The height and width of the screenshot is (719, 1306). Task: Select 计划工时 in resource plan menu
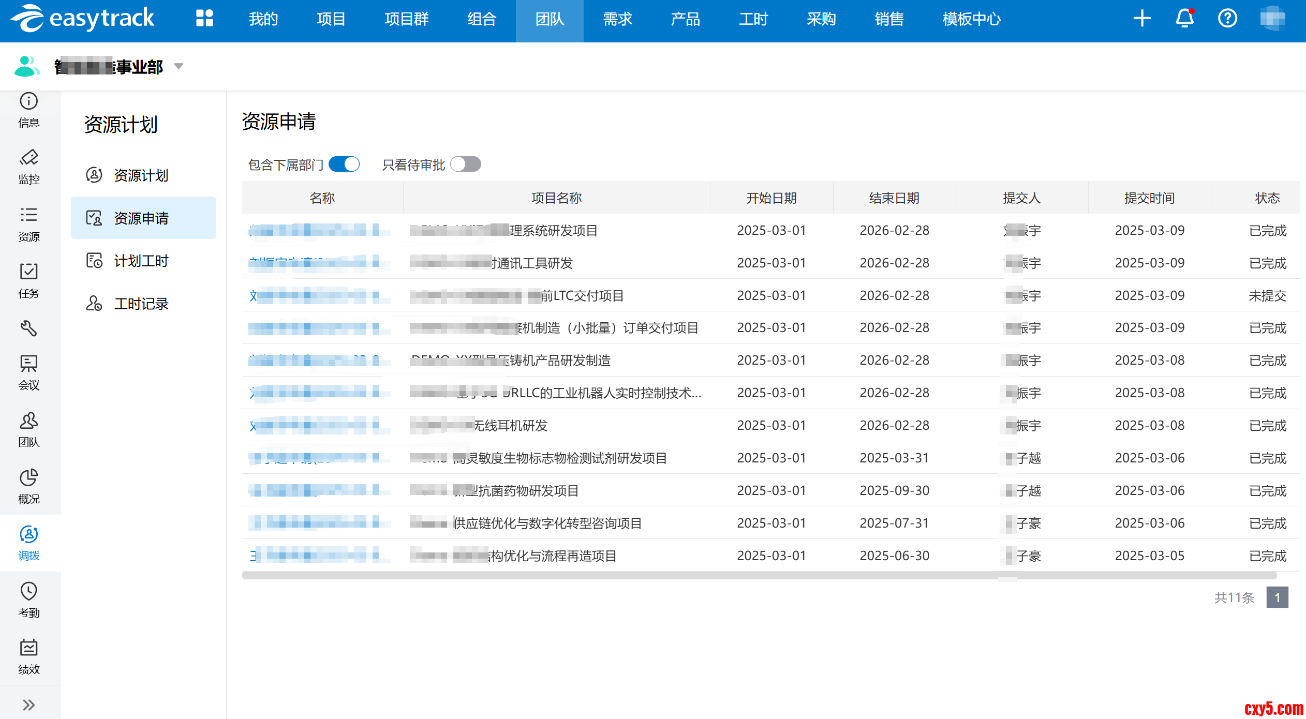141,261
